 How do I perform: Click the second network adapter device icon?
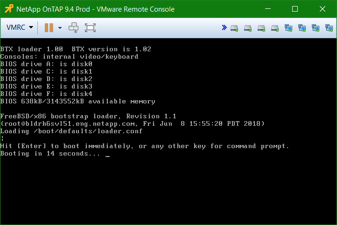click(x=302, y=28)
